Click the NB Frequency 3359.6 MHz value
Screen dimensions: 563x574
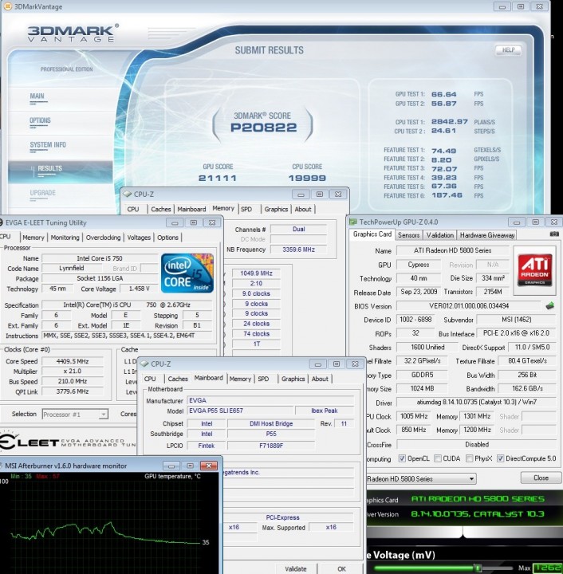[298, 250]
